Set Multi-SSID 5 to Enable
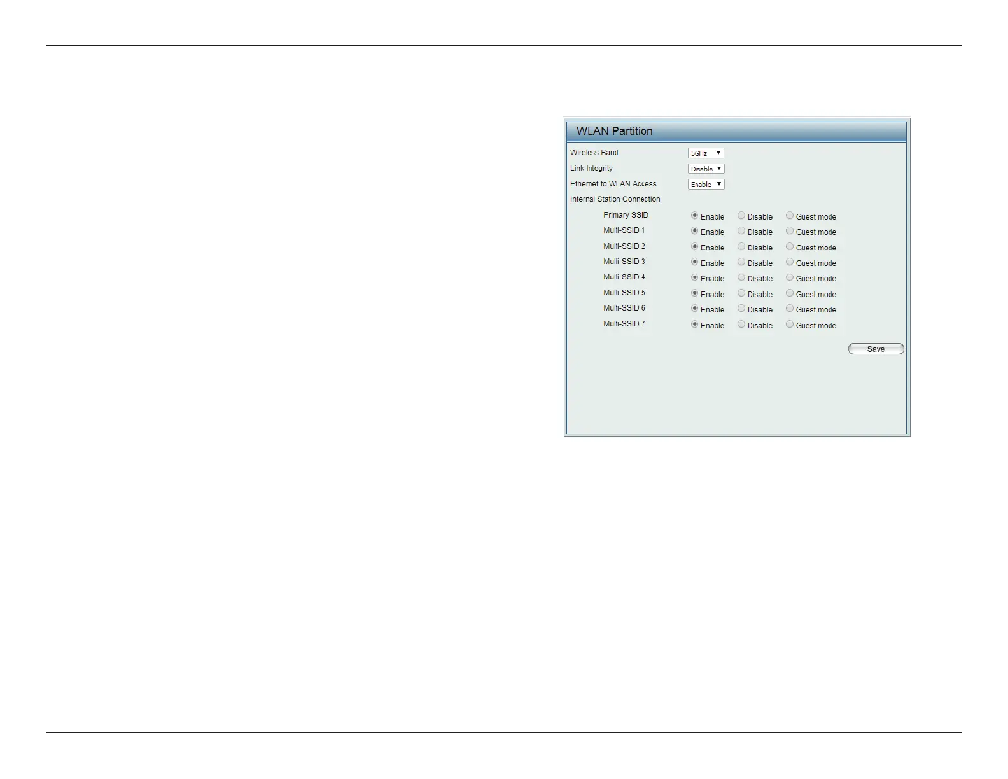This screenshot has width=1008, height=779. click(695, 293)
